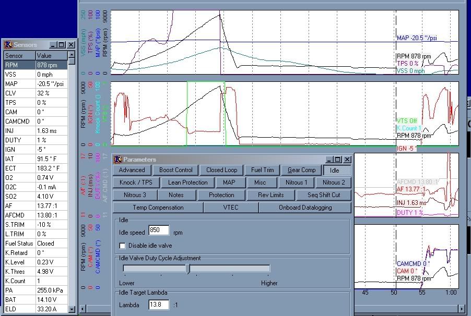471x316 pixels.
Task: Maximize the Parameters window
Action: [x=338, y=160]
